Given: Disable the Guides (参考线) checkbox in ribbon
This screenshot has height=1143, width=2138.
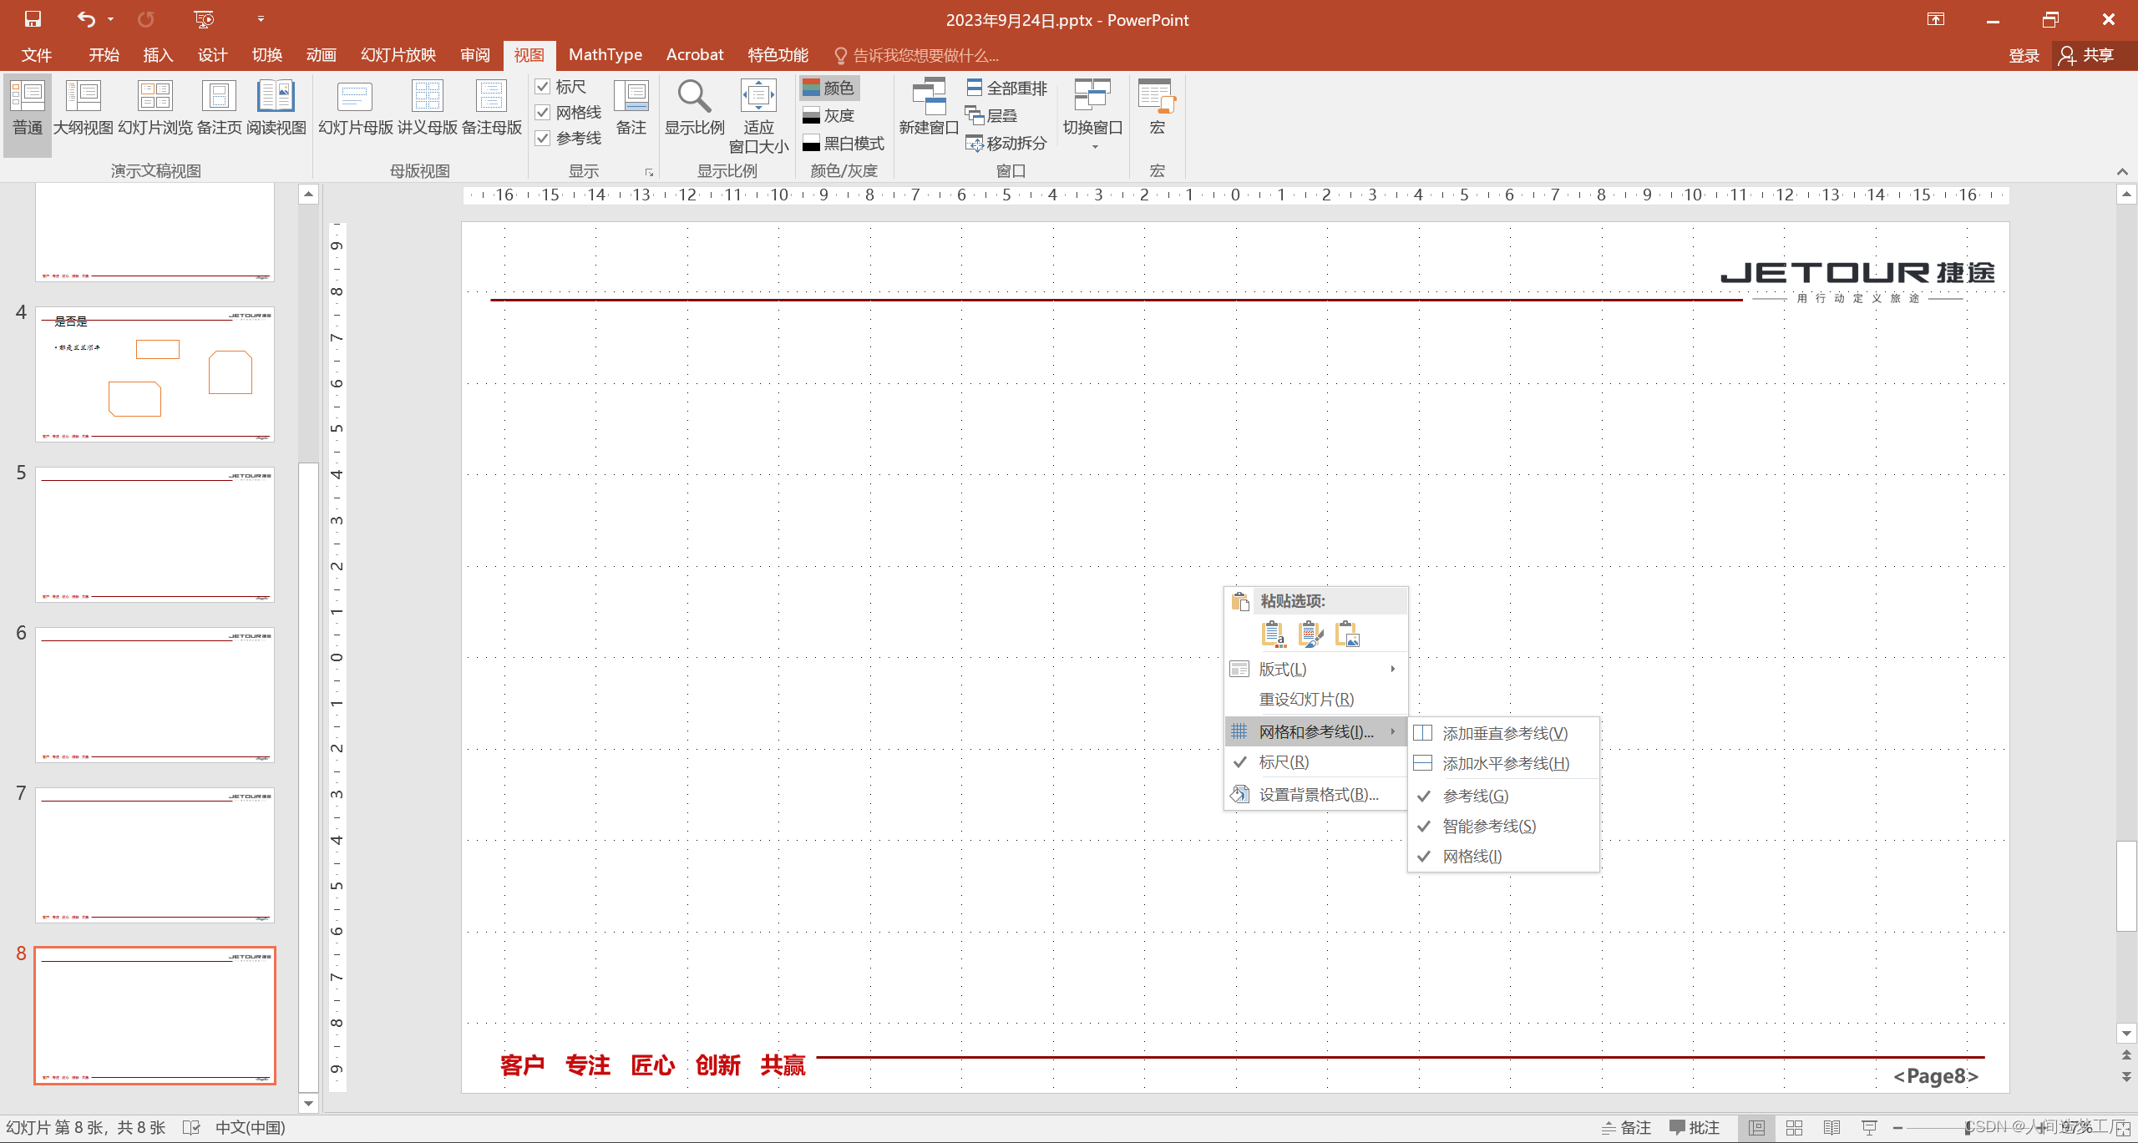Looking at the screenshot, I should 543,139.
